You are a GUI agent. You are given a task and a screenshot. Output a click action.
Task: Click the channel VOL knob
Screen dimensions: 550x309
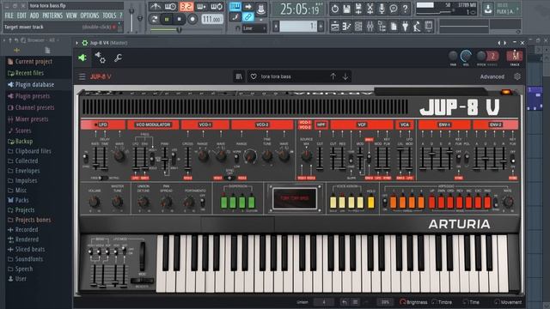pyautogui.click(x=466, y=56)
